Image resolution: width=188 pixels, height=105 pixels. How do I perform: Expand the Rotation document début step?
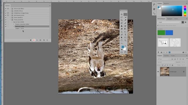pyautogui.click(x=14, y=24)
